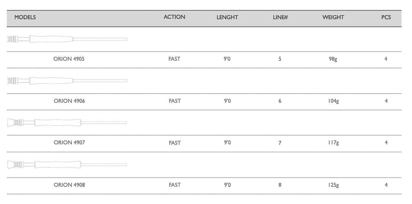Click the FAST action for ORION 4905
This screenshot has height=204, width=412.
point(174,59)
